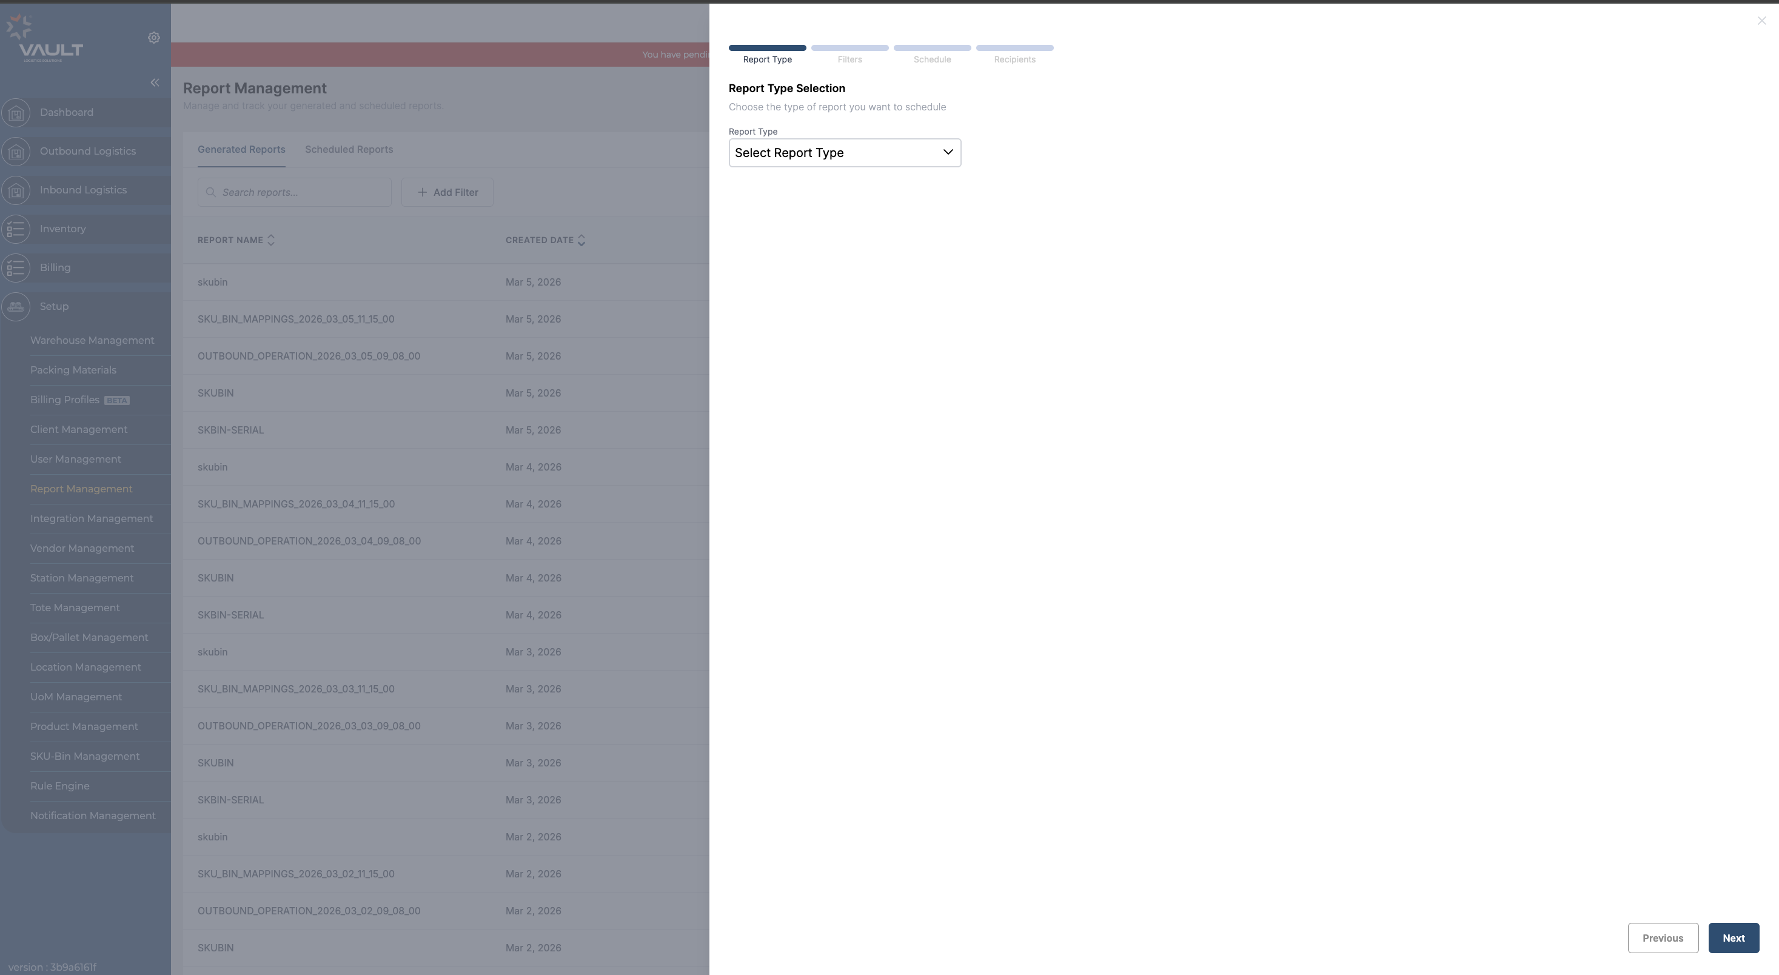
Task: Click the Filters step progress bar
Action: [849, 49]
